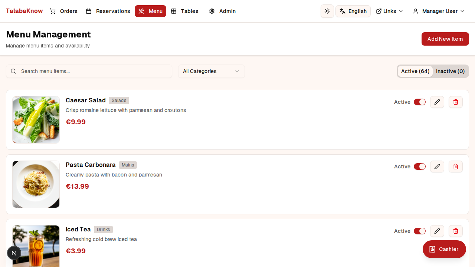The width and height of the screenshot is (475, 267).
Task: Click the search magnifier icon
Action: [x=13, y=71]
